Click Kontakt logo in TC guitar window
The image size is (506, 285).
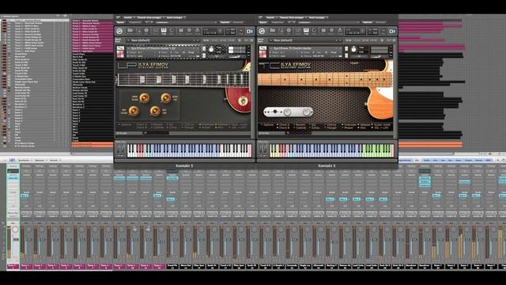(262, 31)
